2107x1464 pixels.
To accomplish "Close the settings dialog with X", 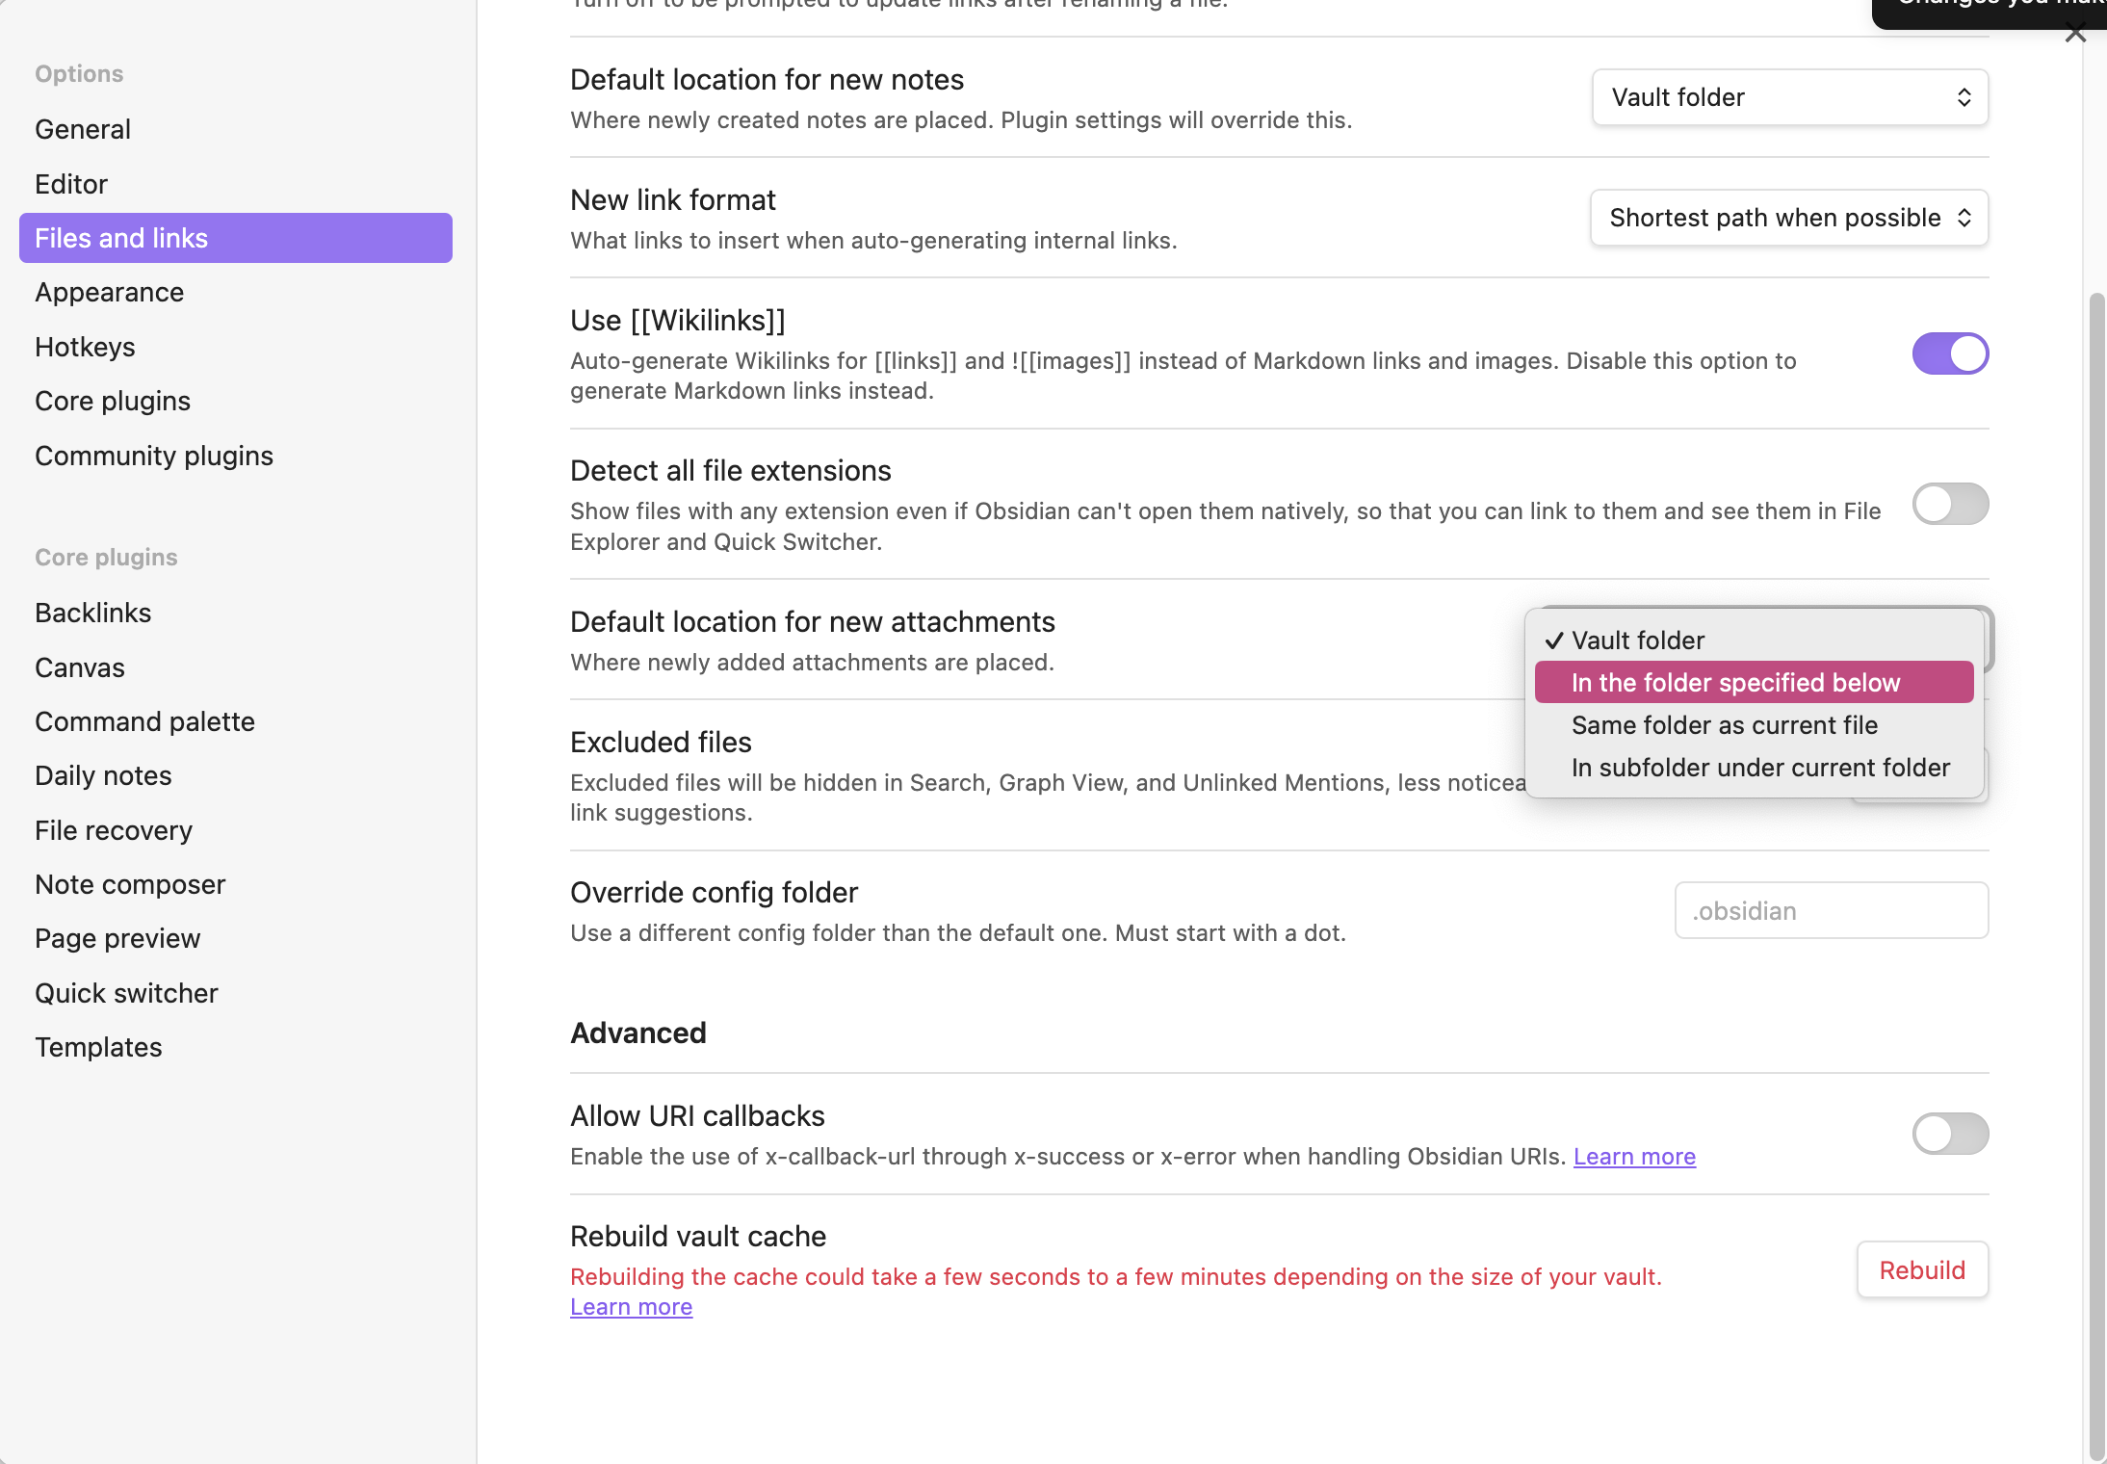I will click(x=2075, y=34).
